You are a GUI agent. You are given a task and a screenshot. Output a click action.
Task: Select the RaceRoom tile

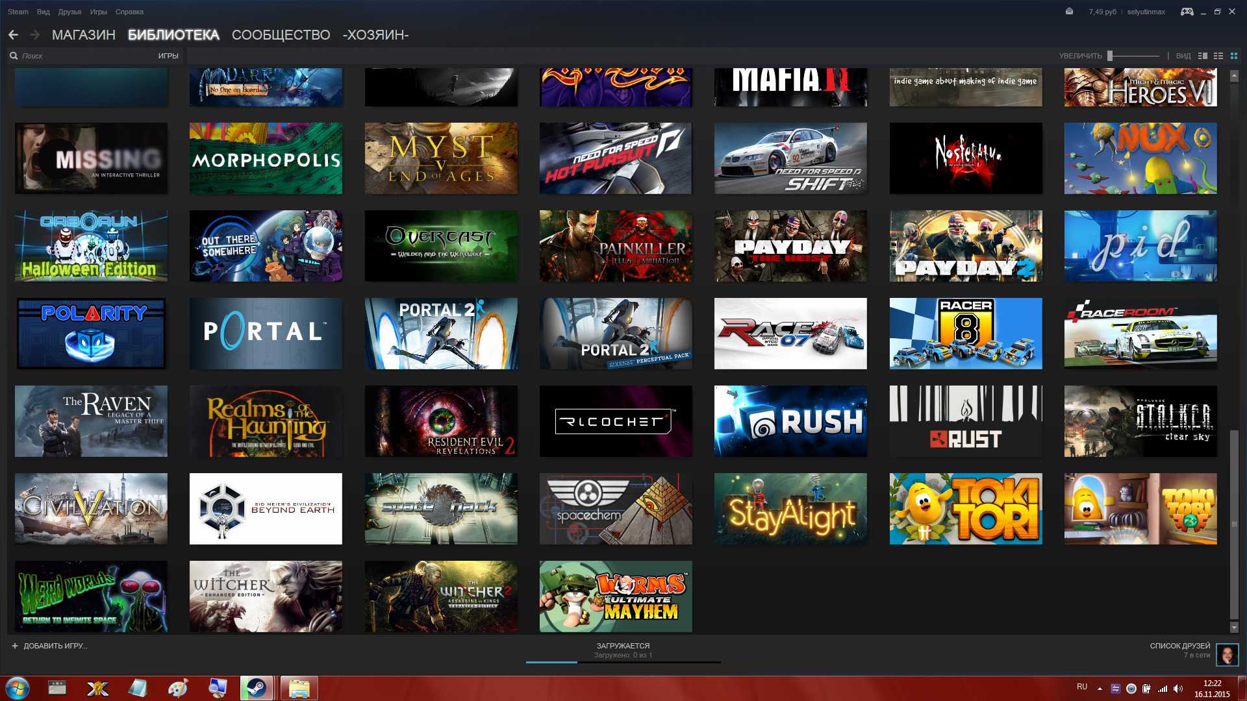click(x=1140, y=333)
